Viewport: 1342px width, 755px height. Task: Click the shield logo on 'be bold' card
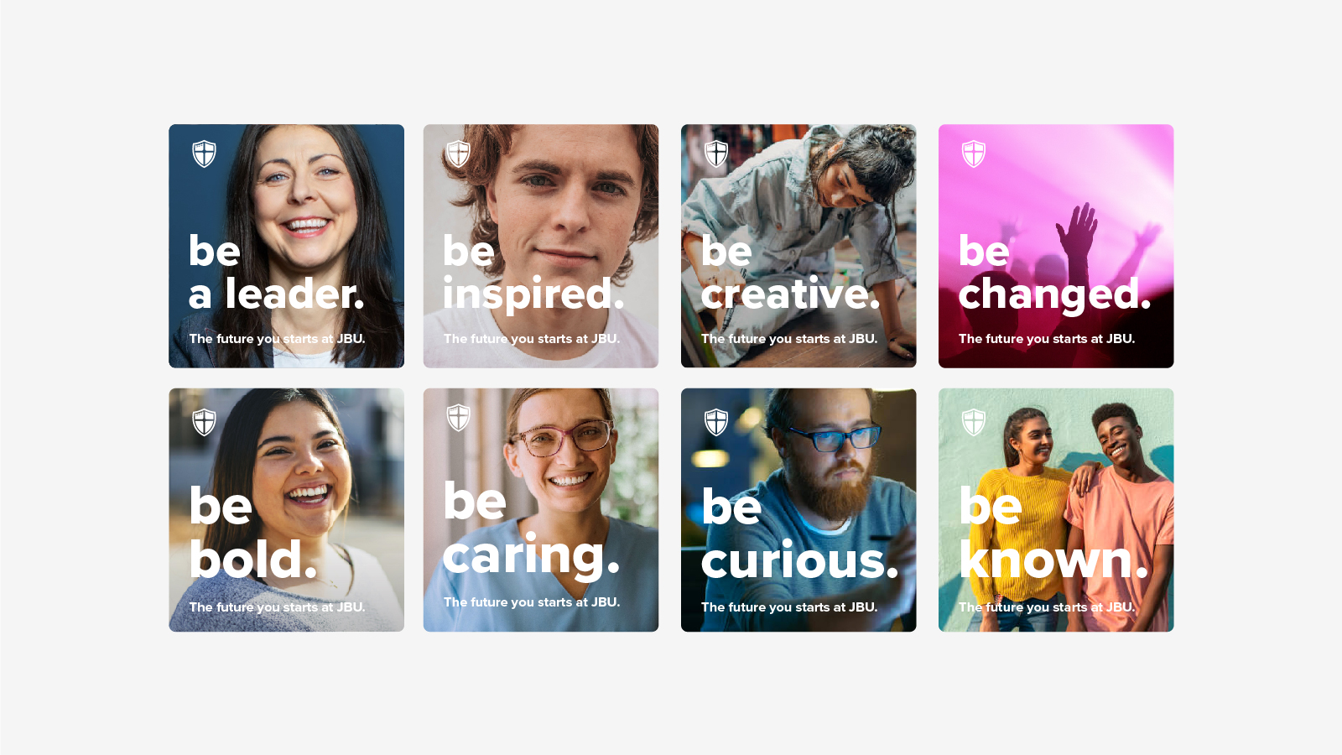(204, 422)
